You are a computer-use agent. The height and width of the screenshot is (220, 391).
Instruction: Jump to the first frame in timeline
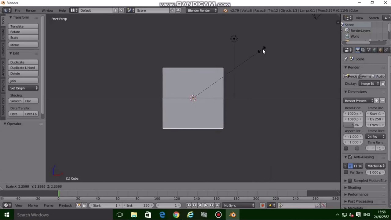click(188, 205)
